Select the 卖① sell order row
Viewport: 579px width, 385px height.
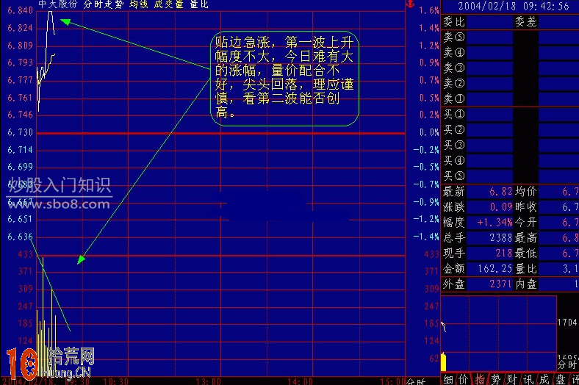tap(510, 99)
